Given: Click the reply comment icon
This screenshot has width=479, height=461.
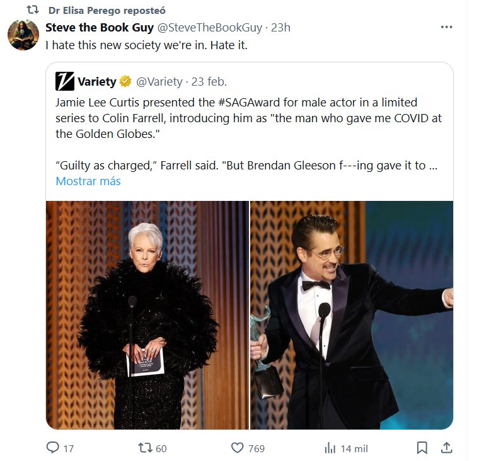Looking at the screenshot, I should [x=54, y=448].
